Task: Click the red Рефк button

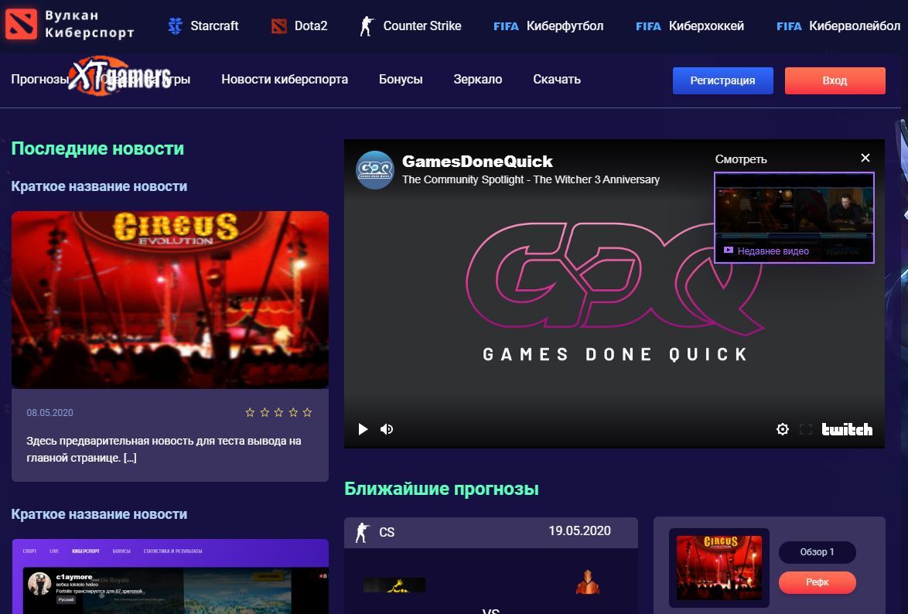Action: (x=817, y=582)
